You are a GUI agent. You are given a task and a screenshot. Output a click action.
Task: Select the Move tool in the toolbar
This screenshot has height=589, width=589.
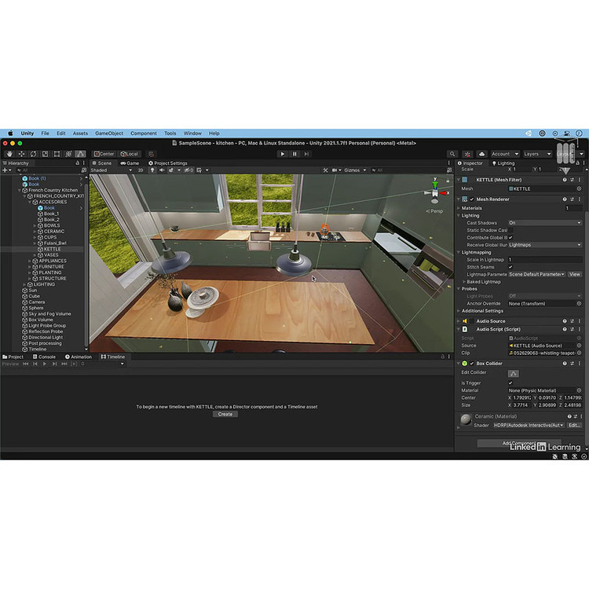point(20,154)
